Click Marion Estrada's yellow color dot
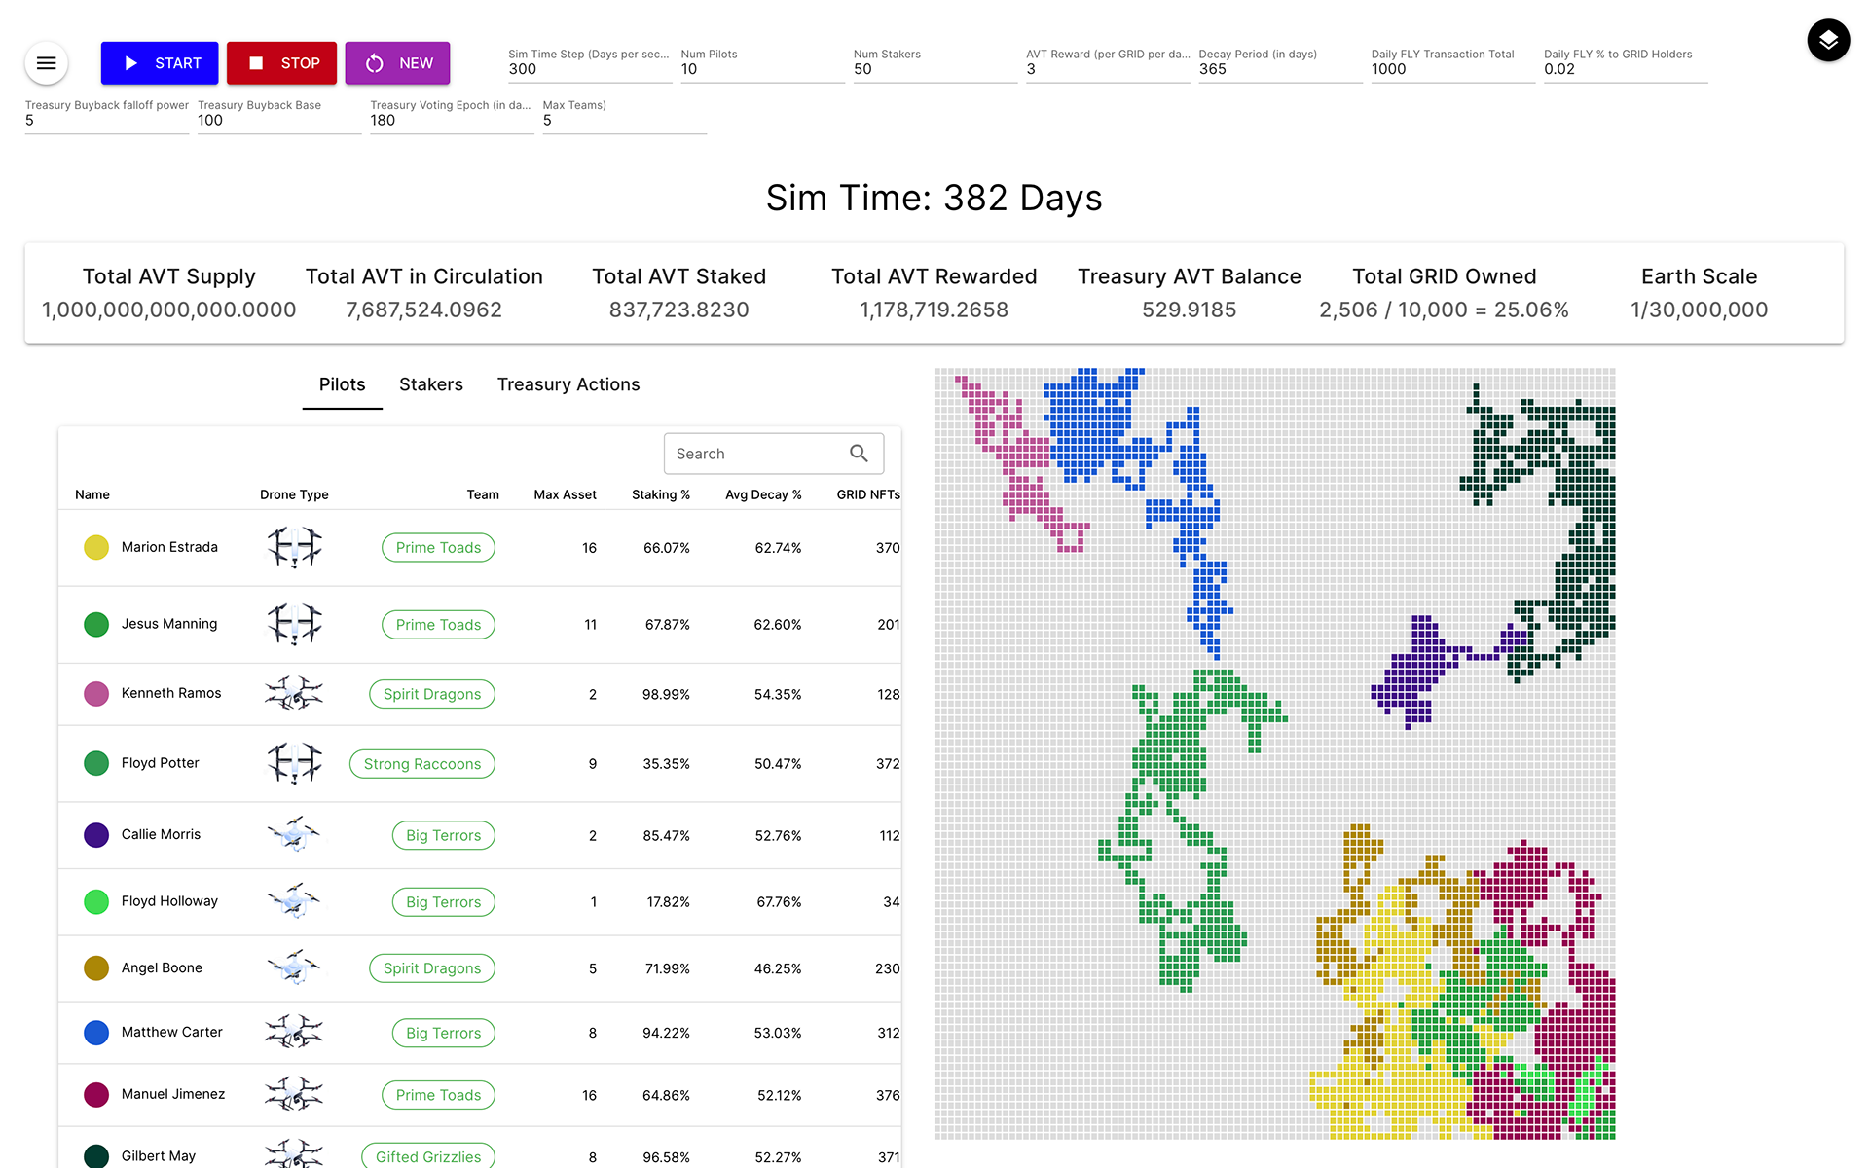This screenshot has width=1869, height=1168. click(x=96, y=548)
